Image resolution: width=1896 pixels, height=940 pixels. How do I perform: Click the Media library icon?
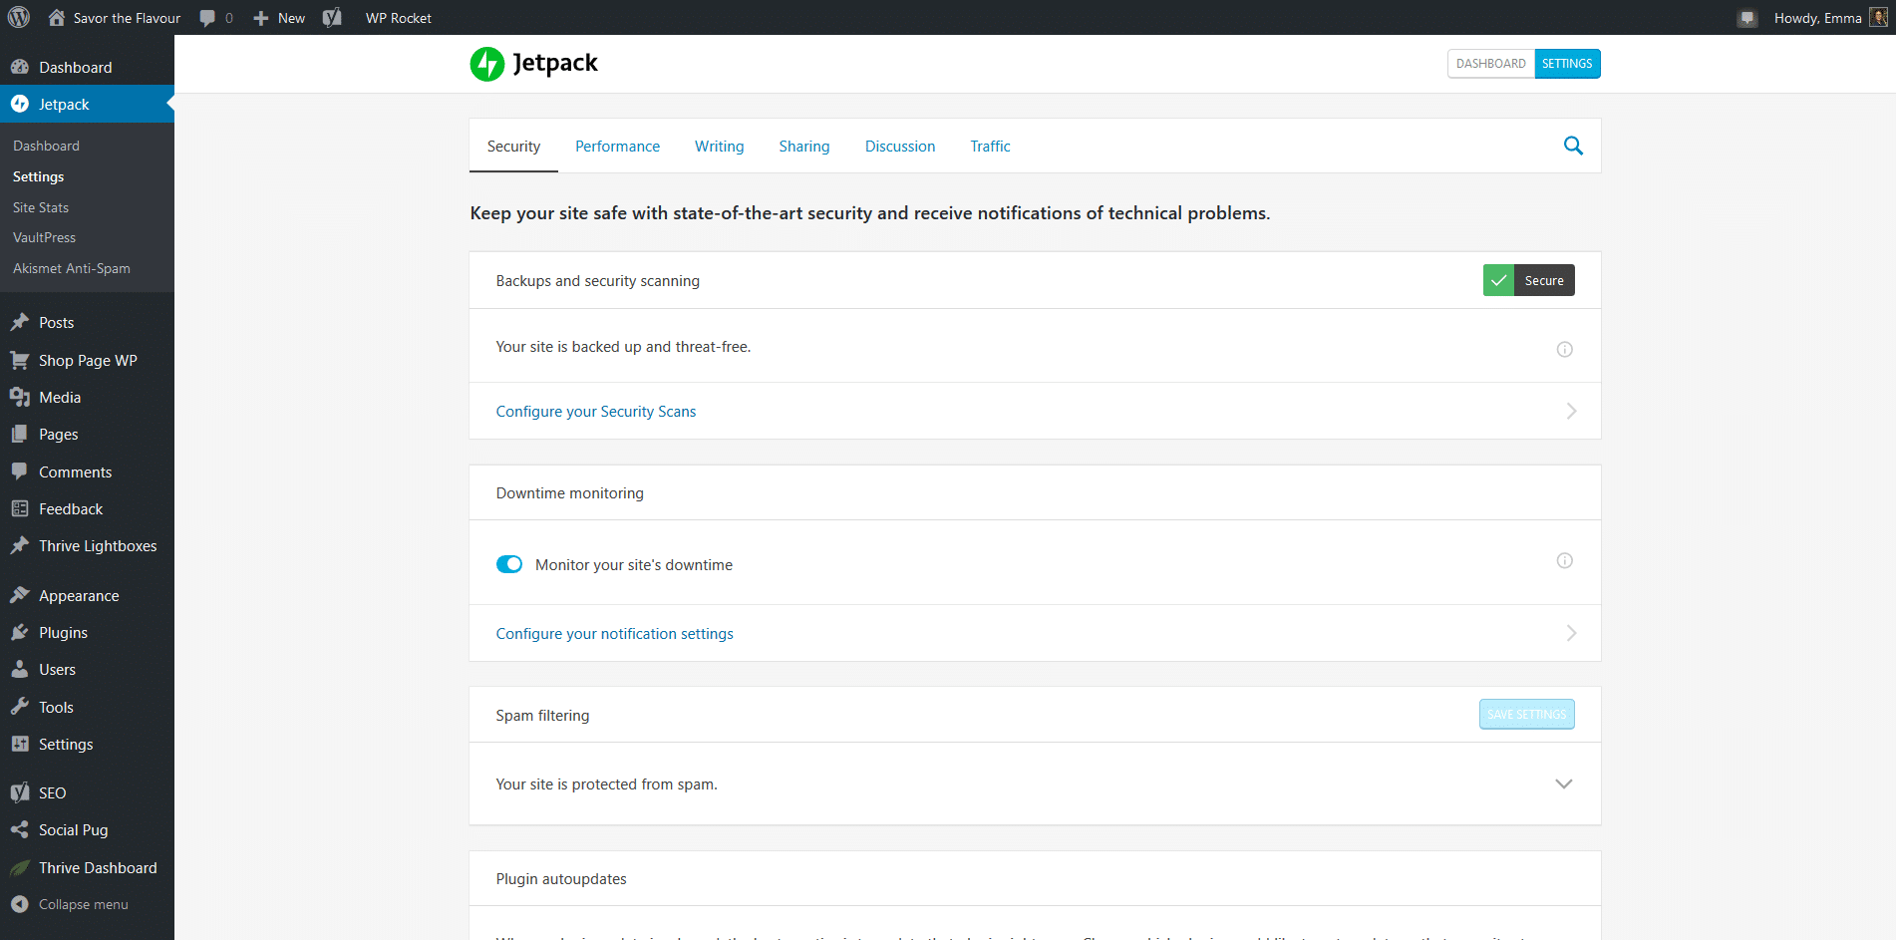pyautogui.click(x=19, y=397)
